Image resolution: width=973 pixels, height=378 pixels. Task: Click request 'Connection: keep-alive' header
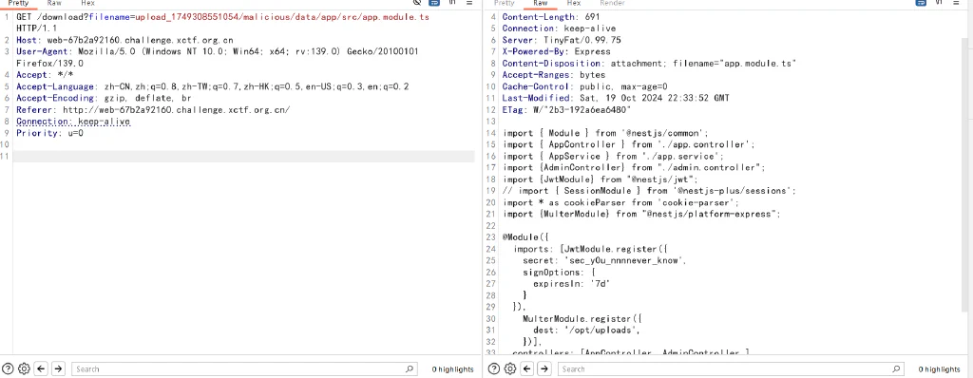pyautogui.click(x=73, y=122)
